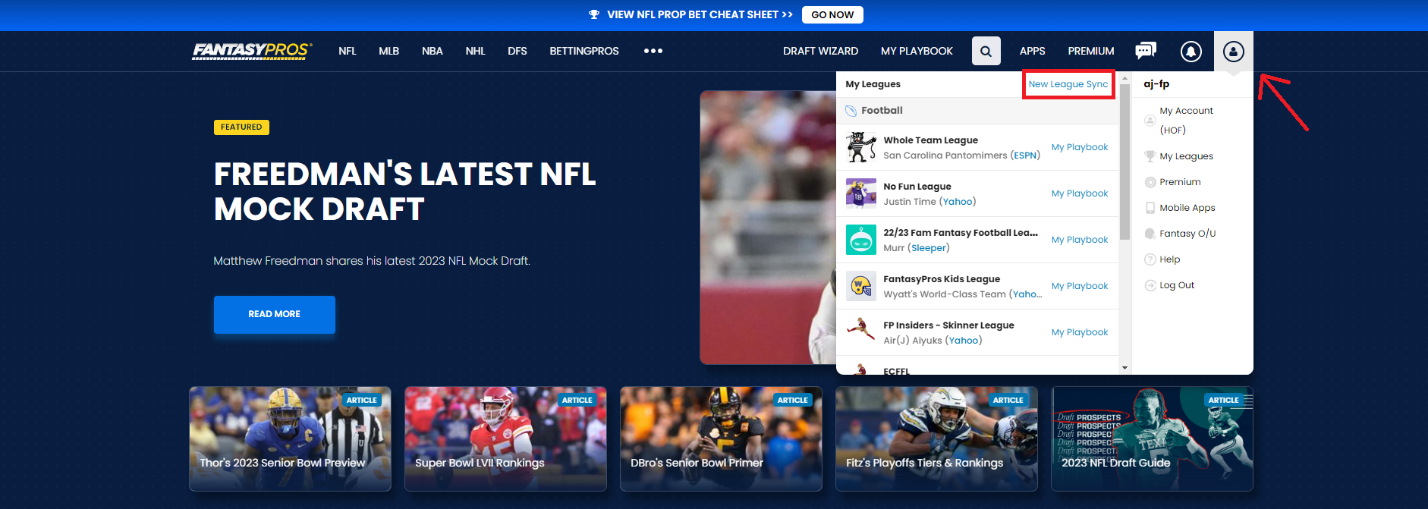
Task: Click Premium circle icon
Action: coord(1150,182)
